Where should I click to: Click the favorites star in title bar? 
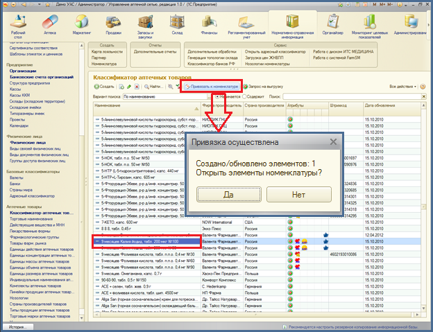click(x=47, y=4)
